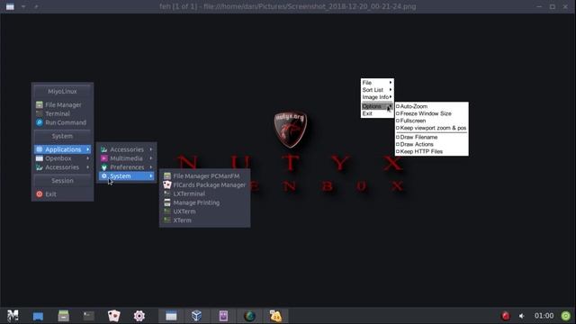The height and width of the screenshot is (324, 576).
Task: Launch UXTerm
Action: pos(205,211)
